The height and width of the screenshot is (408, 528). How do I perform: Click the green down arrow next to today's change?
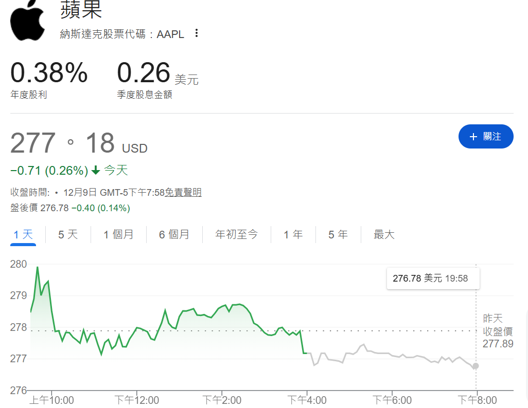[x=97, y=169]
